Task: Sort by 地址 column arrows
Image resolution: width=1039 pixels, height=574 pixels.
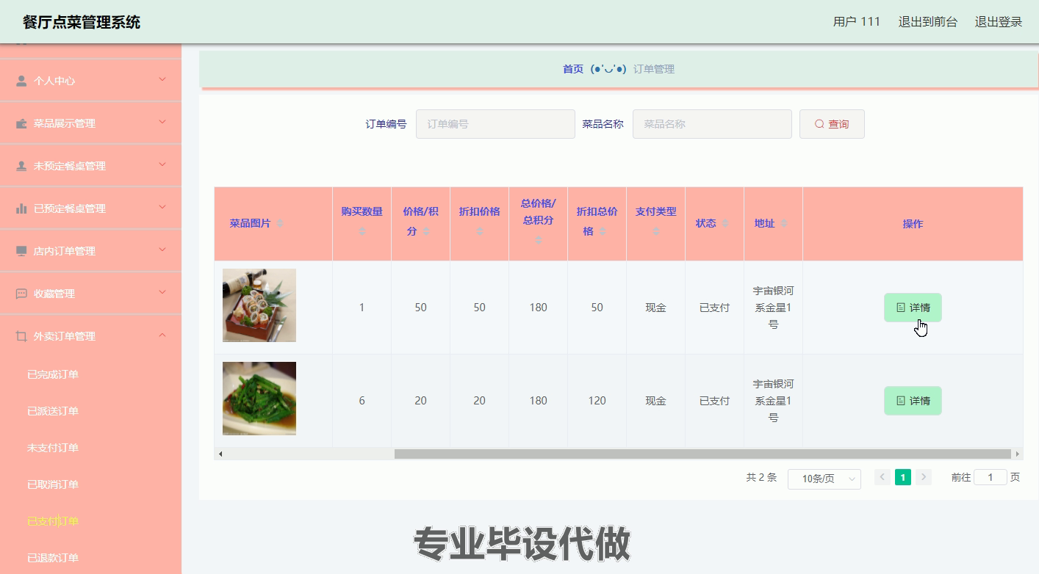Action: click(x=784, y=224)
